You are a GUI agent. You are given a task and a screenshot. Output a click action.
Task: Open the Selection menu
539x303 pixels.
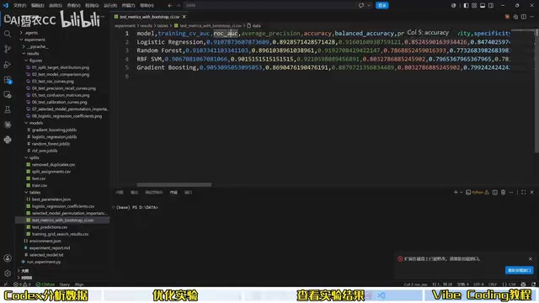click(x=56, y=6)
